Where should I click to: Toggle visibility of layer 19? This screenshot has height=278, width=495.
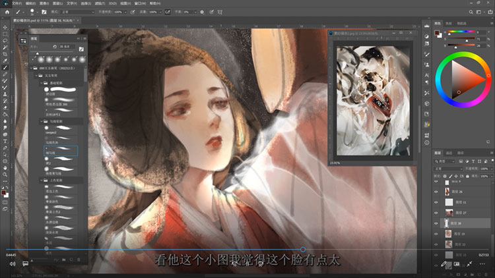[437, 234]
